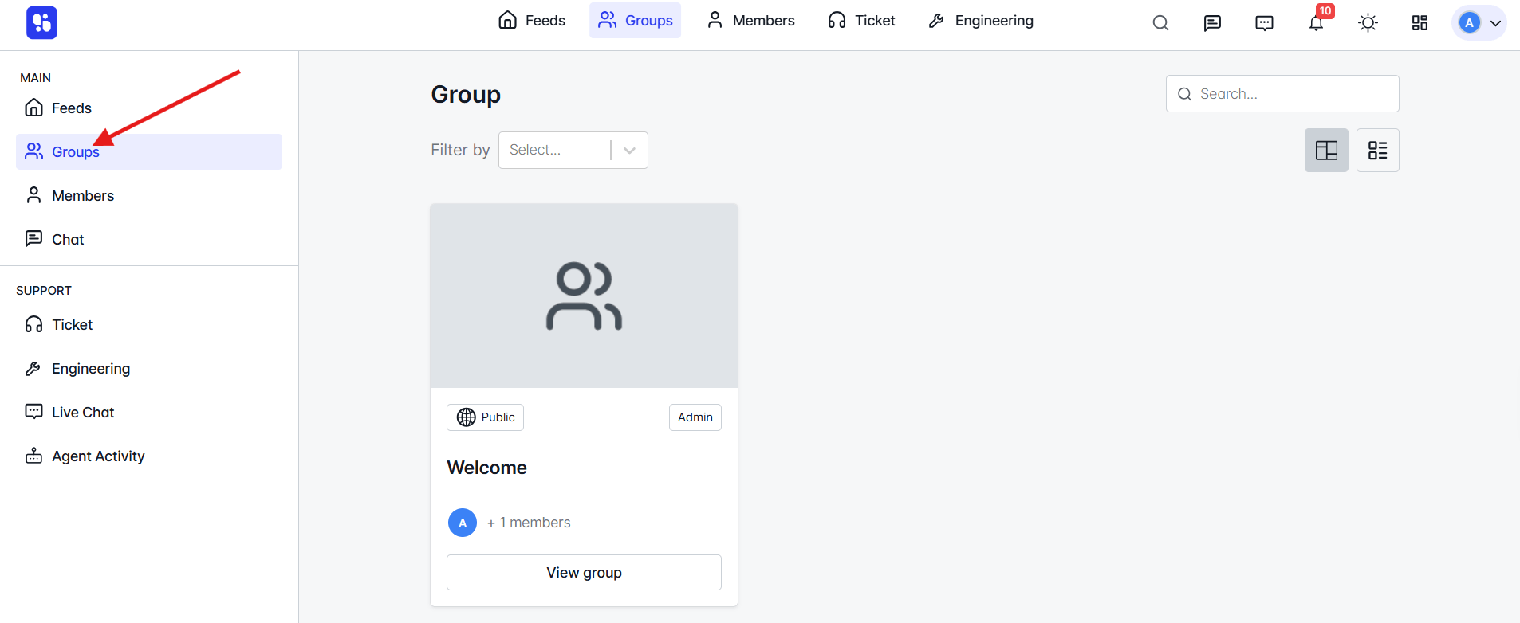
Task: Open Feeds in the left sidebar
Action: [x=149, y=108]
